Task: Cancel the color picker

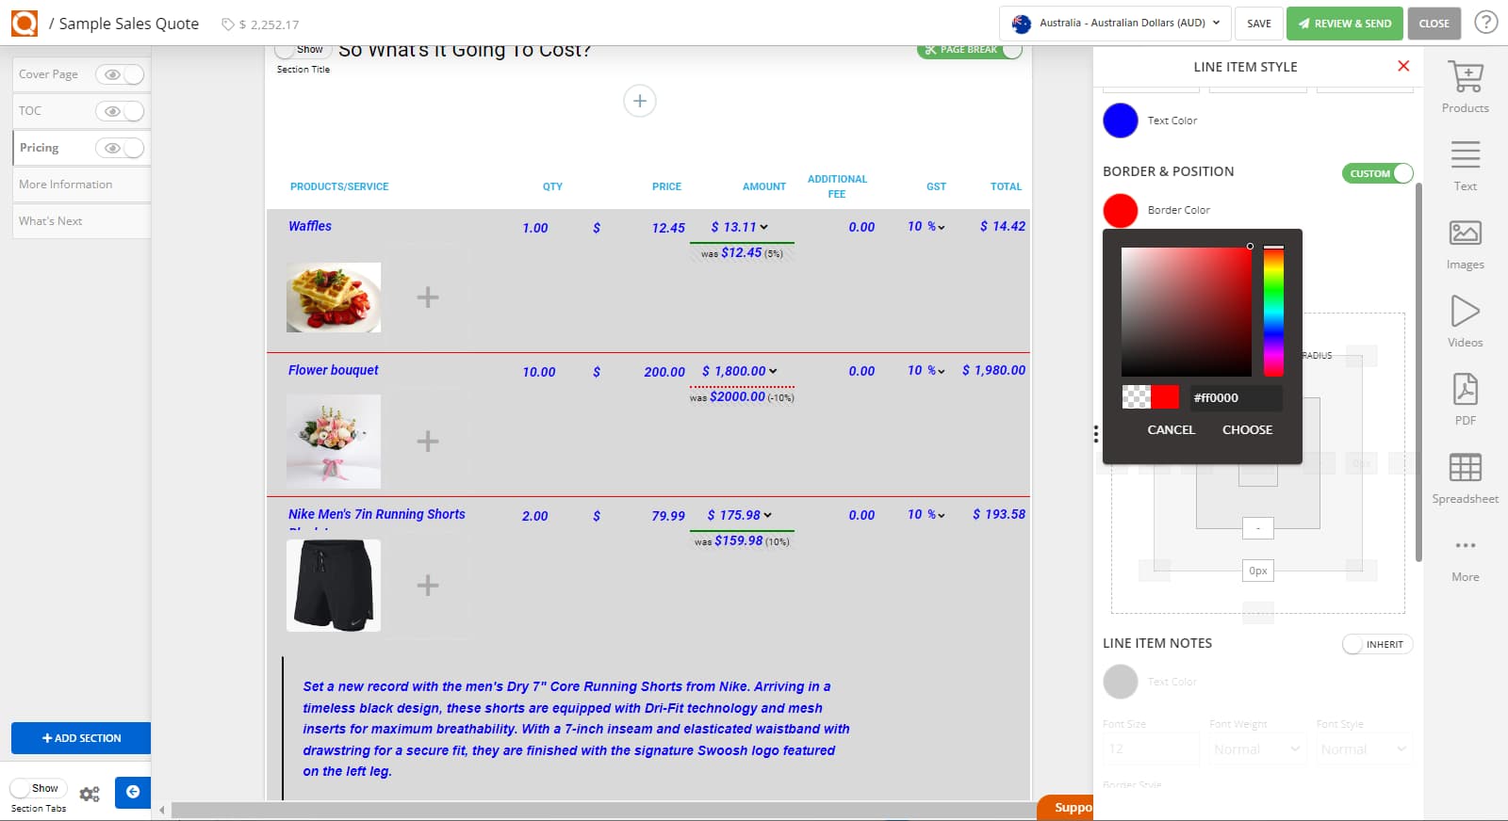Action: (1171, 429)
